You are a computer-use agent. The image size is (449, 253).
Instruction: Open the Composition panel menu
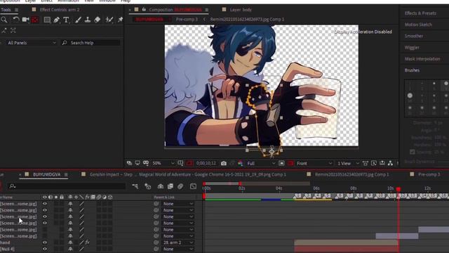(207, 10)
